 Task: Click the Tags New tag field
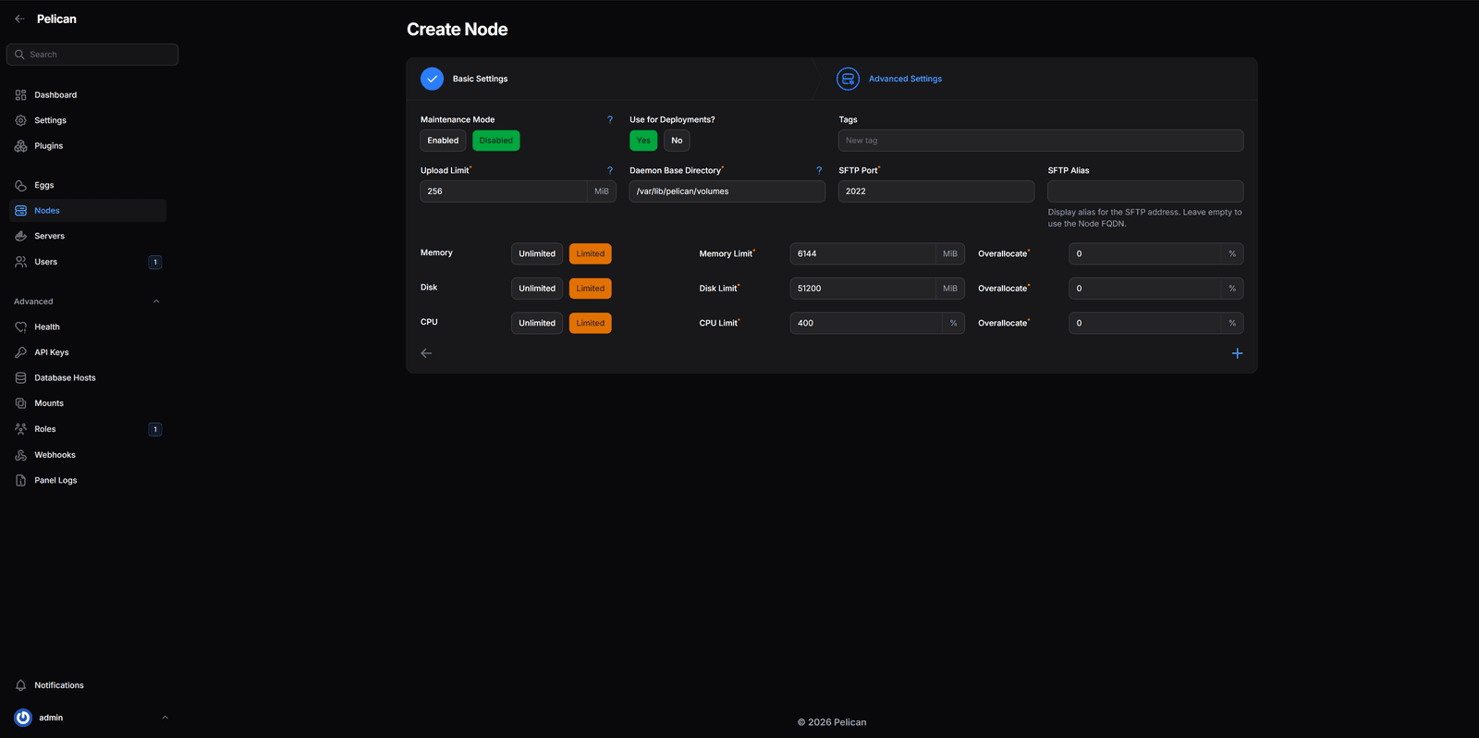pyautogui.click(x=1041, y=141)
